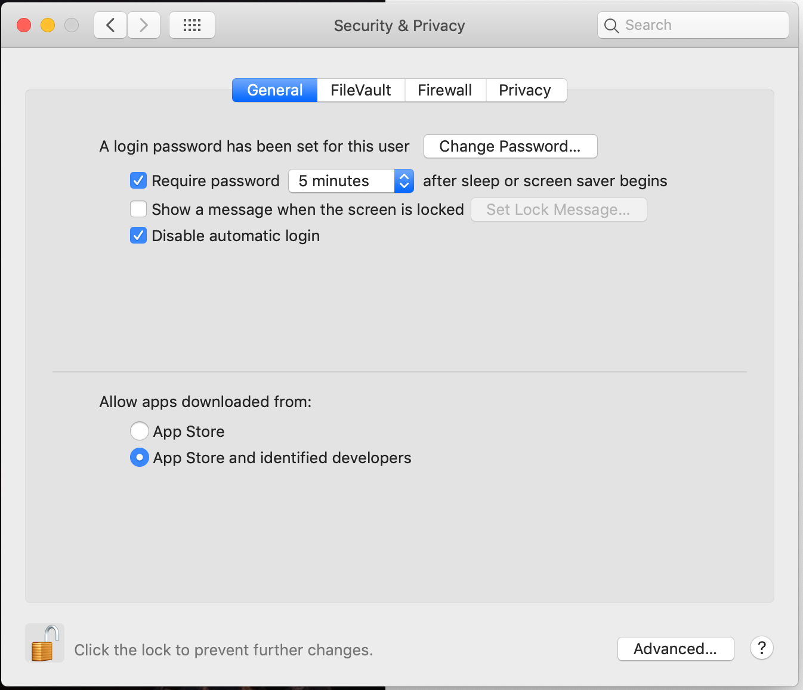Select the App Store only radio button
803x690 pixels.
tap(140, 431)
